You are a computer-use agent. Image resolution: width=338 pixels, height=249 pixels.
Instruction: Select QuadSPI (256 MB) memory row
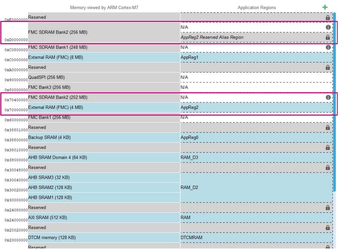(104, 77)
